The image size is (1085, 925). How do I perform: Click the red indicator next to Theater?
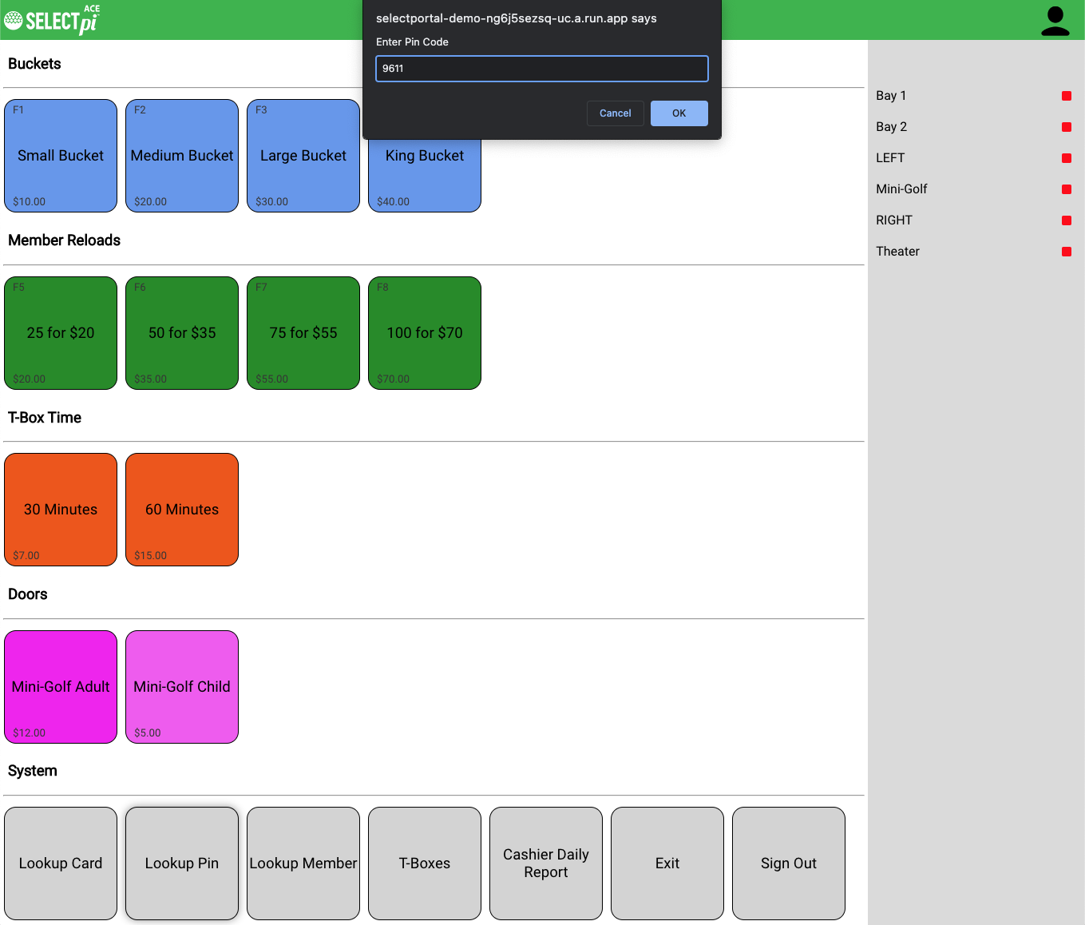1066,252
